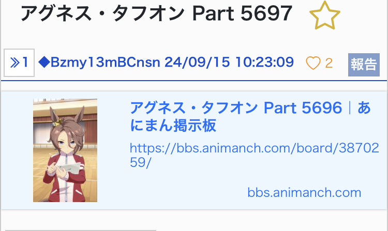Screen dimensions: 388x231
Task: Select the >>1 post number box
Action: tap(19, 63)
